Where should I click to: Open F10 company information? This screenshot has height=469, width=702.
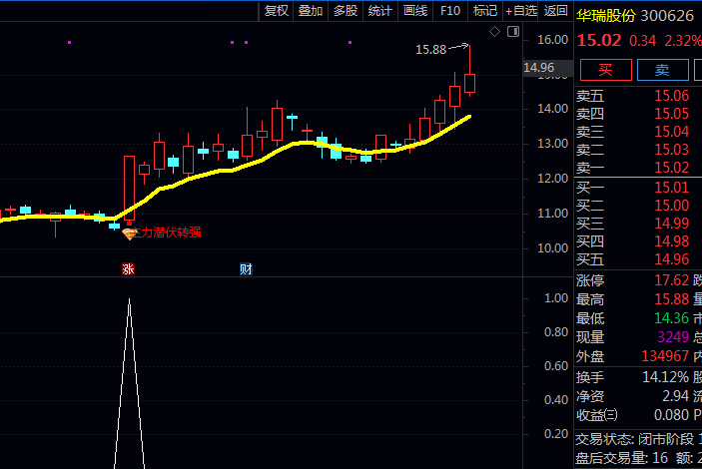coord(450,11)
